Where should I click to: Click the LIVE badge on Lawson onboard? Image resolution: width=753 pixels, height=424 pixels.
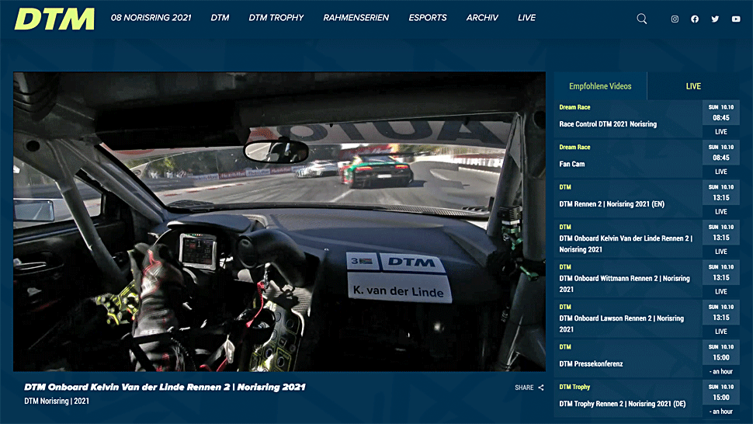tap(721, 332)
